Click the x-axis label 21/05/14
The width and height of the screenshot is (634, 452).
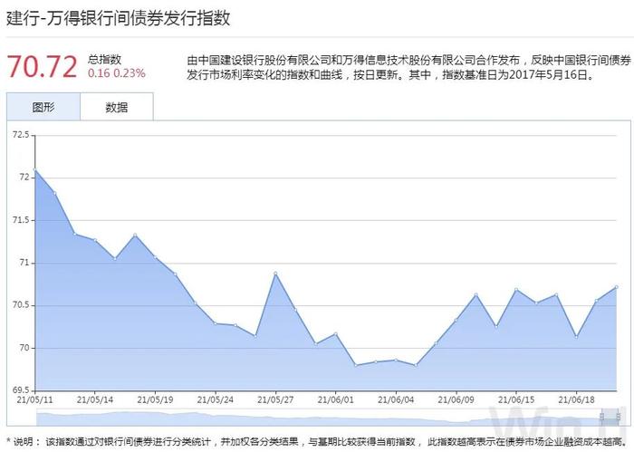[95, 399]
